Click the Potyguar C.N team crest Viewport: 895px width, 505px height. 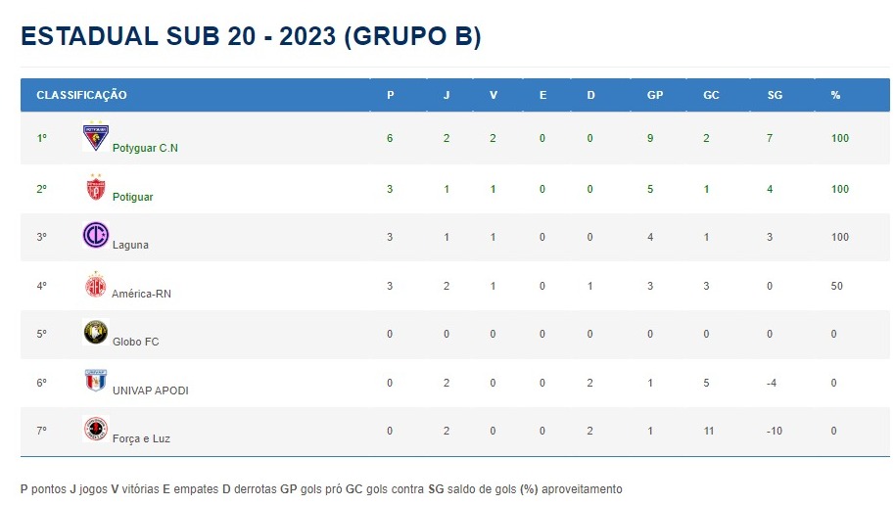(95, 136)
